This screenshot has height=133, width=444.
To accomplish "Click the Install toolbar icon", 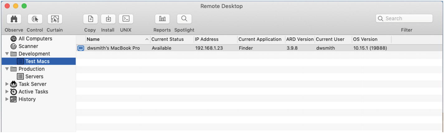I will click(x=108, y=19).
